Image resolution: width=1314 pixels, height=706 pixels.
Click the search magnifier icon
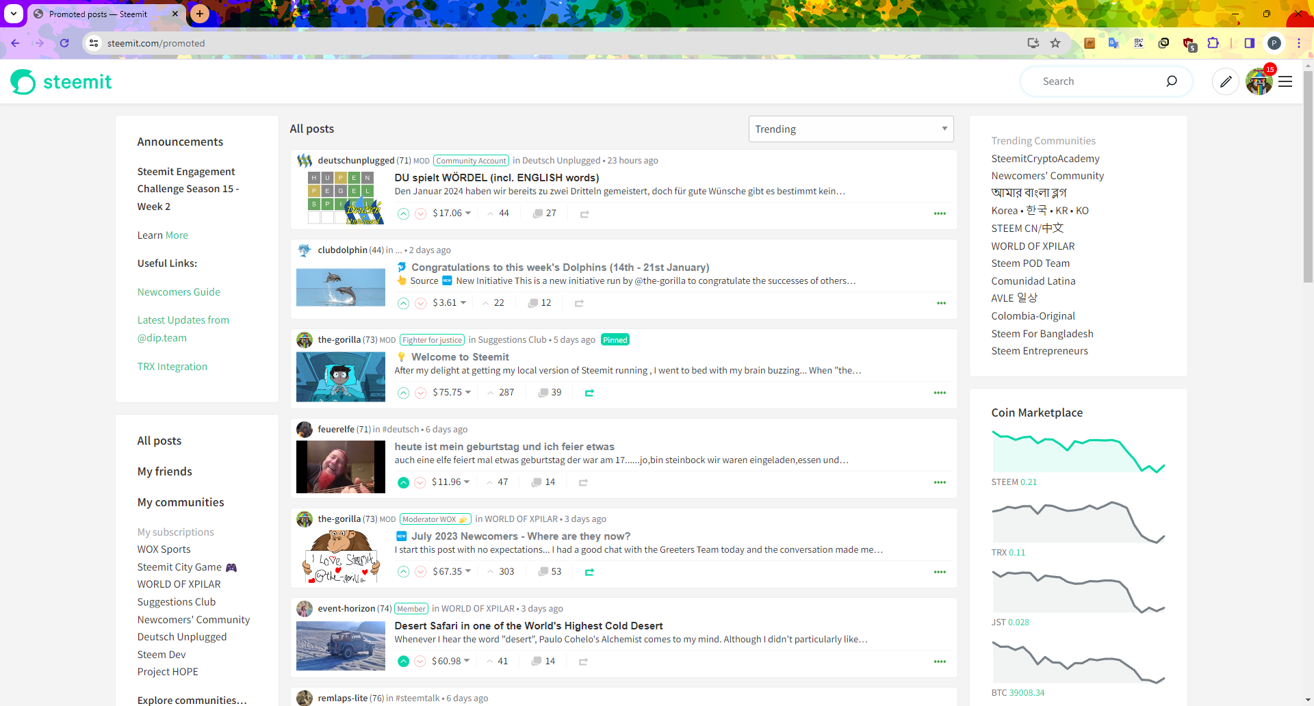[1172, 81]
